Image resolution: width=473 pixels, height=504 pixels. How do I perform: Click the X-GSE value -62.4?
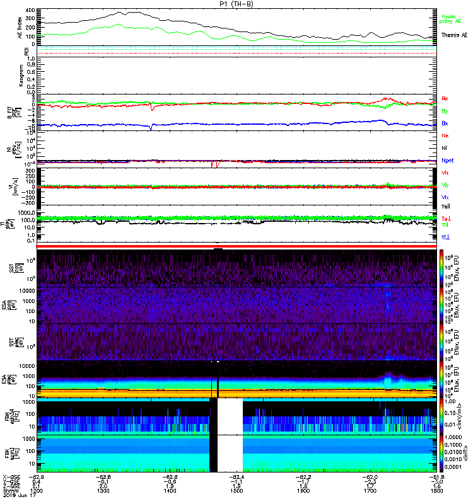pyautogui.click(x=237, y=478)
